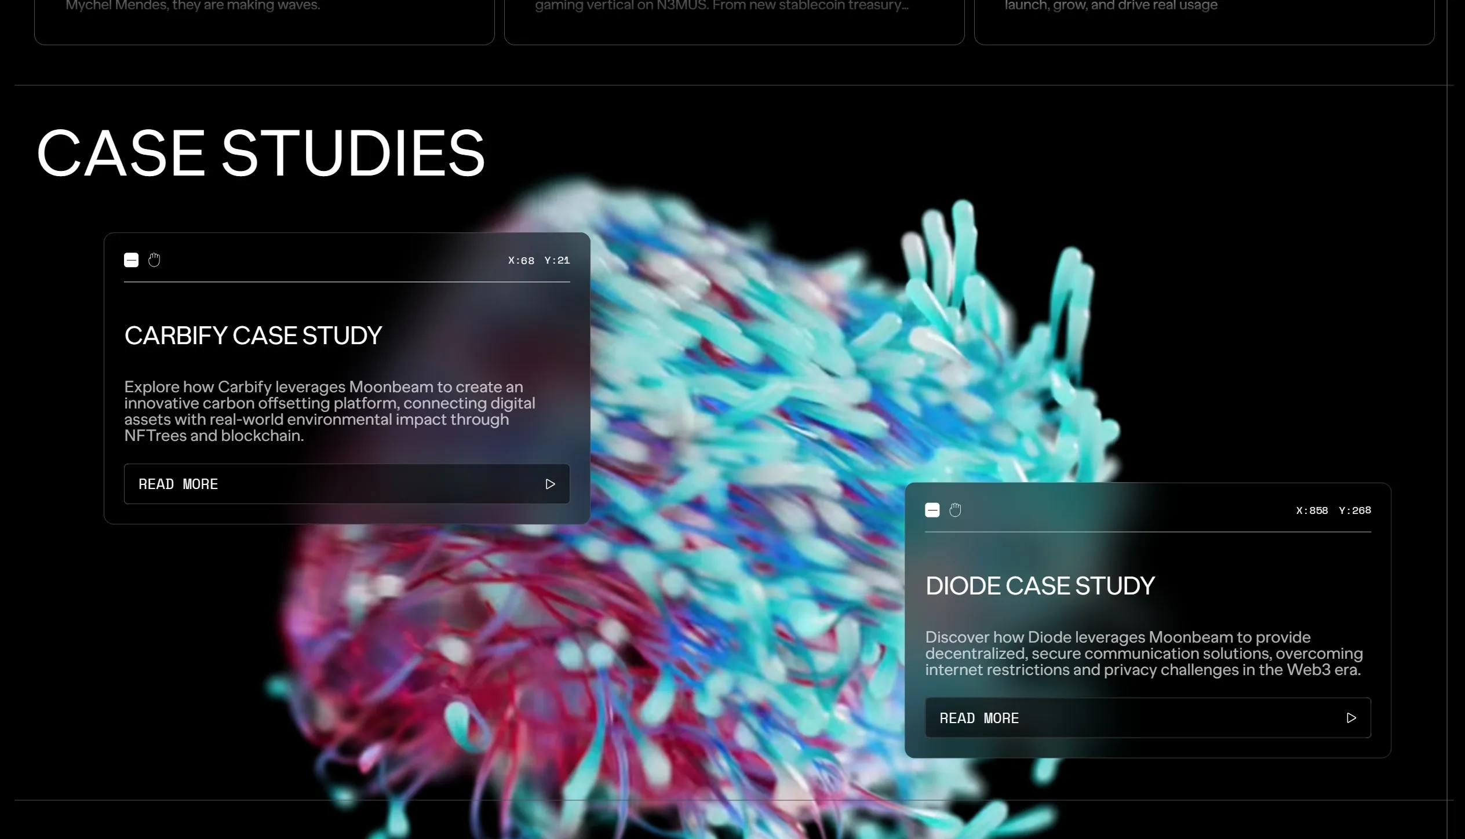Click the CASE STUDIES heading

261,153
